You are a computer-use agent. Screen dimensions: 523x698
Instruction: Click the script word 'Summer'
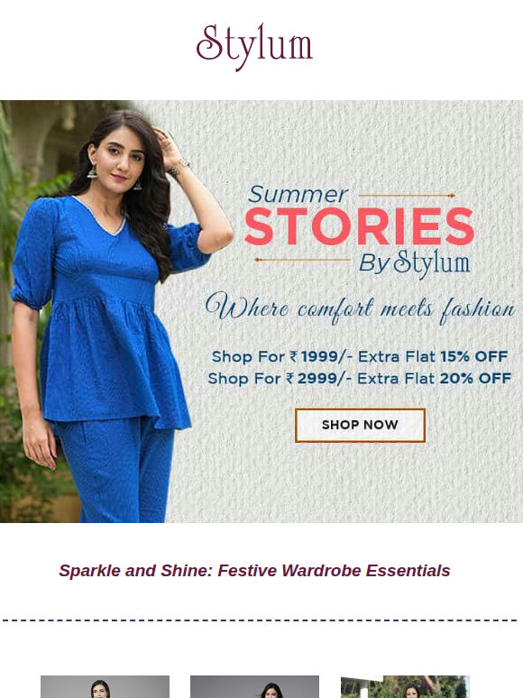coord(298,195)
